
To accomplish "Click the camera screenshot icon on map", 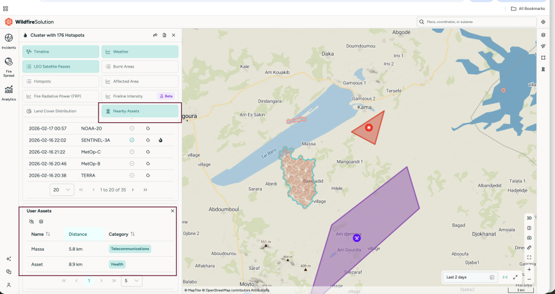I will click(x=529, y=238).
